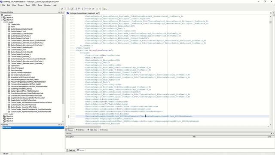This screenshot has width=275, height=155.
Task: Switch to the Preview tab
Action: coord(104,130)
